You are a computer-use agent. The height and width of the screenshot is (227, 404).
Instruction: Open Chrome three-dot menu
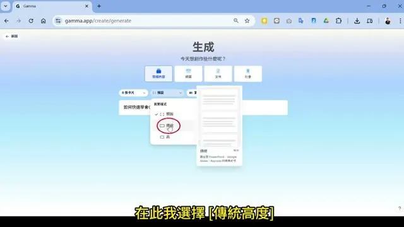(x=400, y=21)
